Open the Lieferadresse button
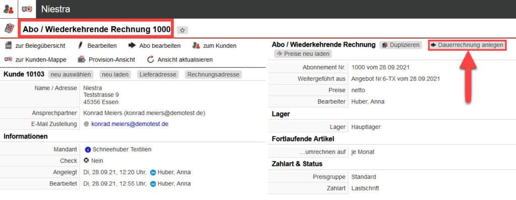The height and width of the screenshot is (200, 516). [x=158, y=75]
